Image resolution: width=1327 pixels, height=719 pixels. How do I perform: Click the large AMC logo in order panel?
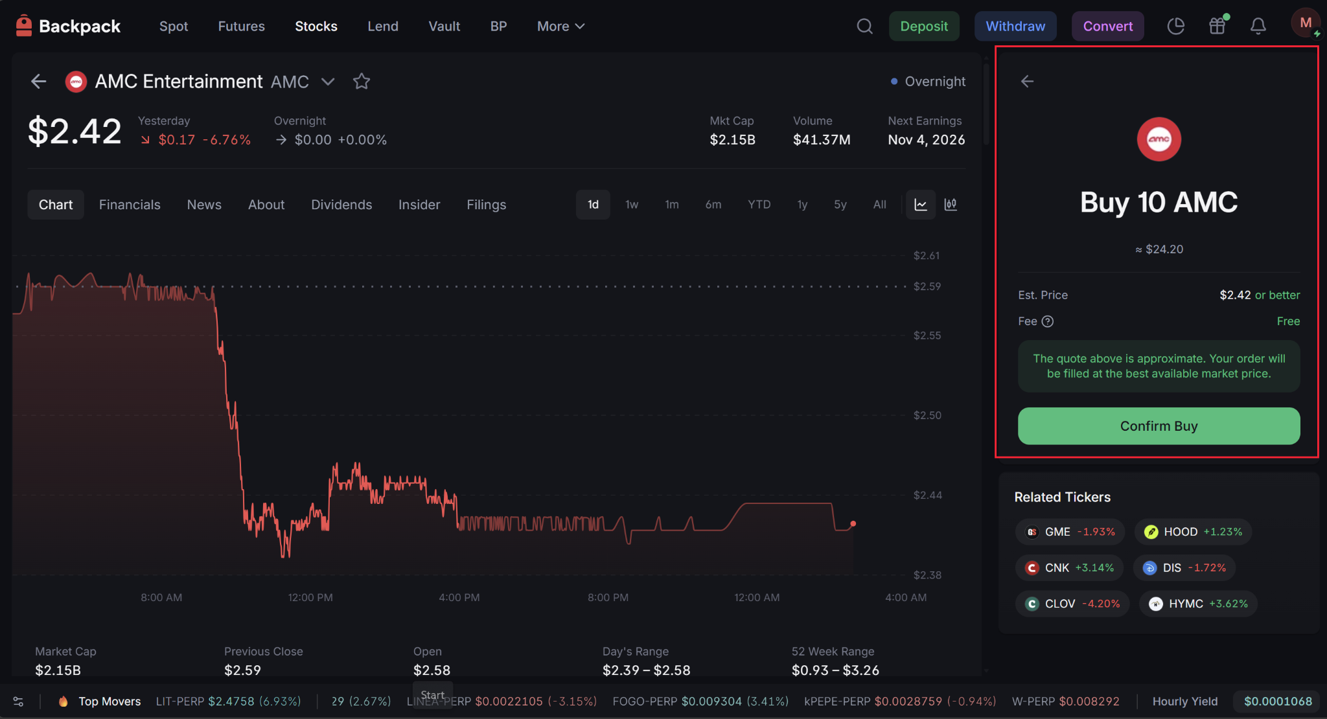pos(1159,139)
